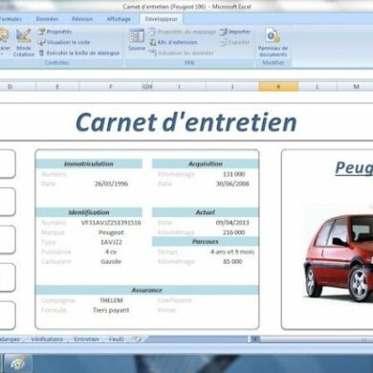This screenshot has height=373, width=373.
Task: Select the Identification section header
Action: 89,212
